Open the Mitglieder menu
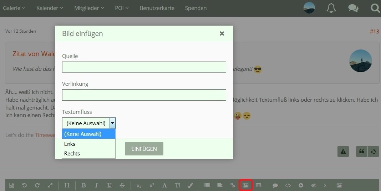Screen dimensions: 381x191 click(89, 8)
